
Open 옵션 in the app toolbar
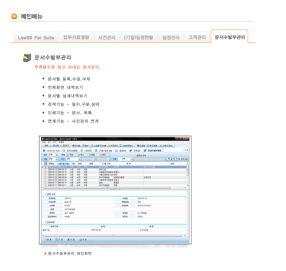pyautogui.click(x=85, y=146)
